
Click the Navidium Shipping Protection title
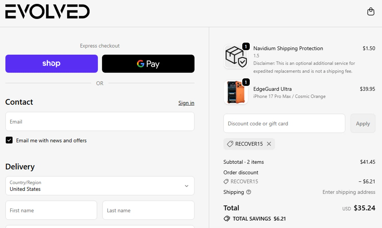pyautogui.click(x=288, y=48)
